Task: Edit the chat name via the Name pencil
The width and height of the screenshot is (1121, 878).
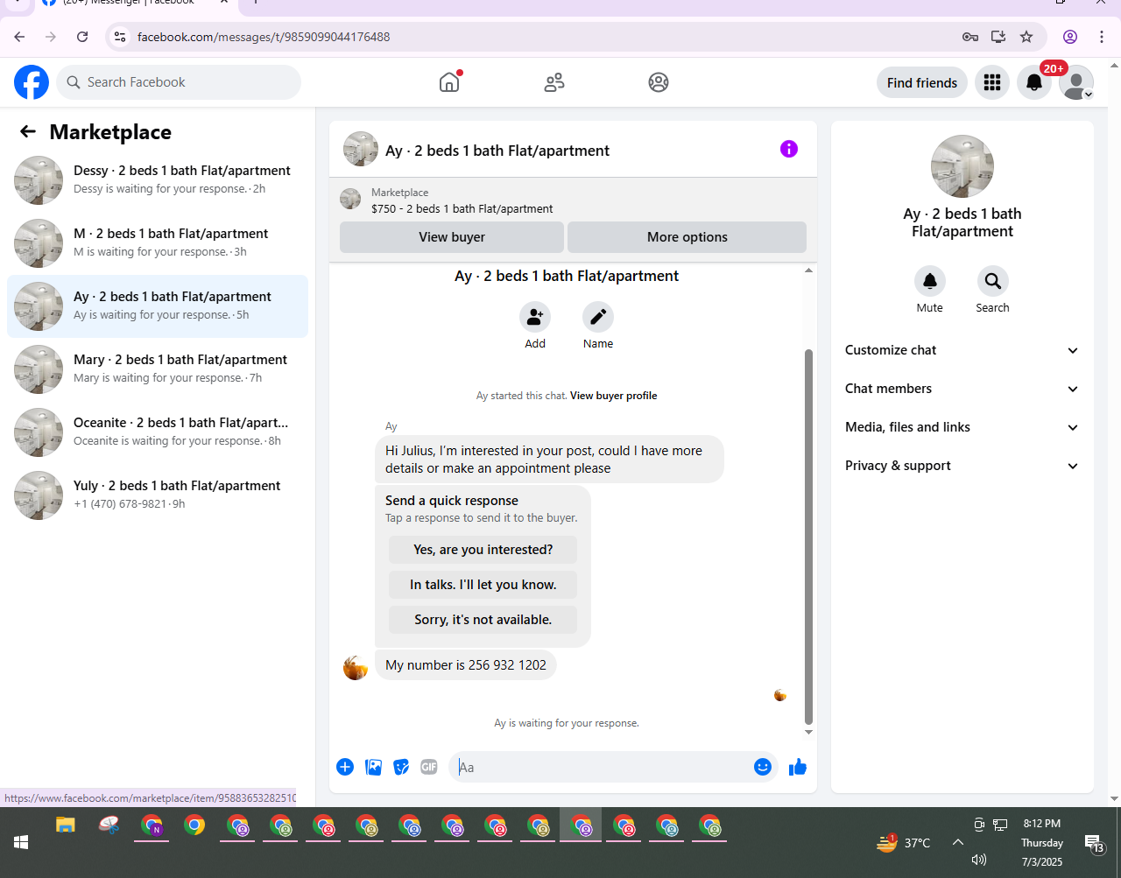Action: (x=598, y=317)
